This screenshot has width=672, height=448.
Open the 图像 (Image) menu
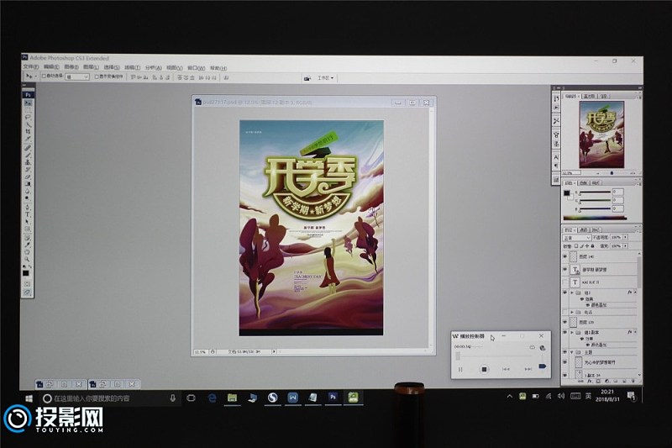coord(68,67)
